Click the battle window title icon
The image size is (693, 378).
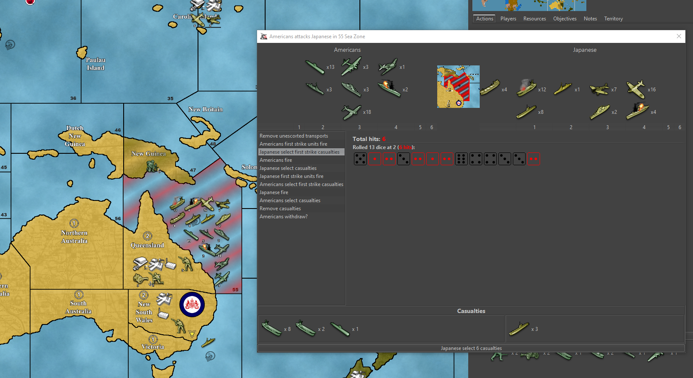pos(264,37)
